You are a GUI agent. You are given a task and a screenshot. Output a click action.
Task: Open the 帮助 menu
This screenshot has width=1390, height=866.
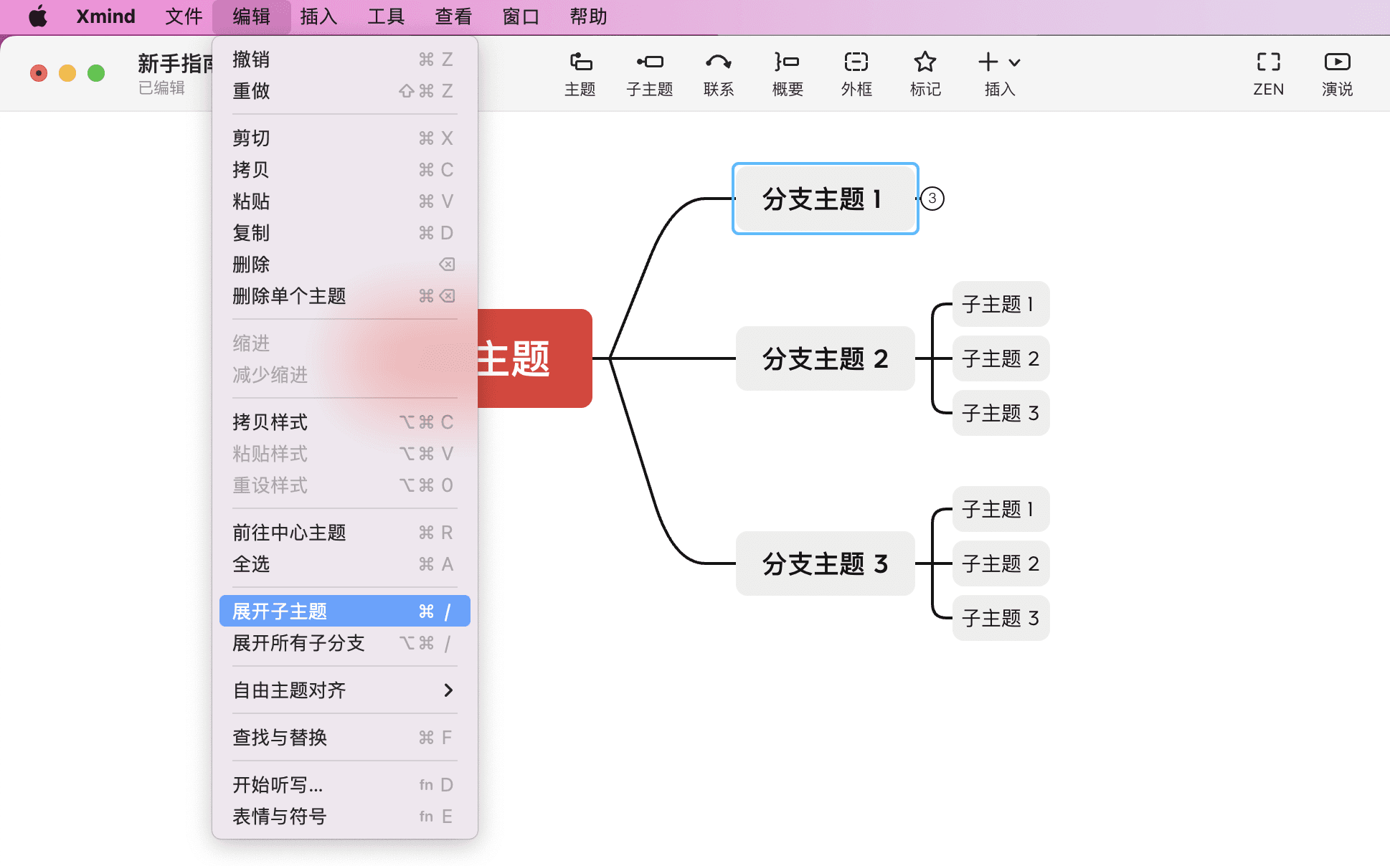click(587, 16)
